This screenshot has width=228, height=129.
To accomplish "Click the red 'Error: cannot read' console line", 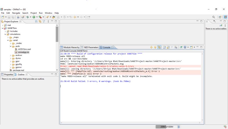I will point(97,66).
